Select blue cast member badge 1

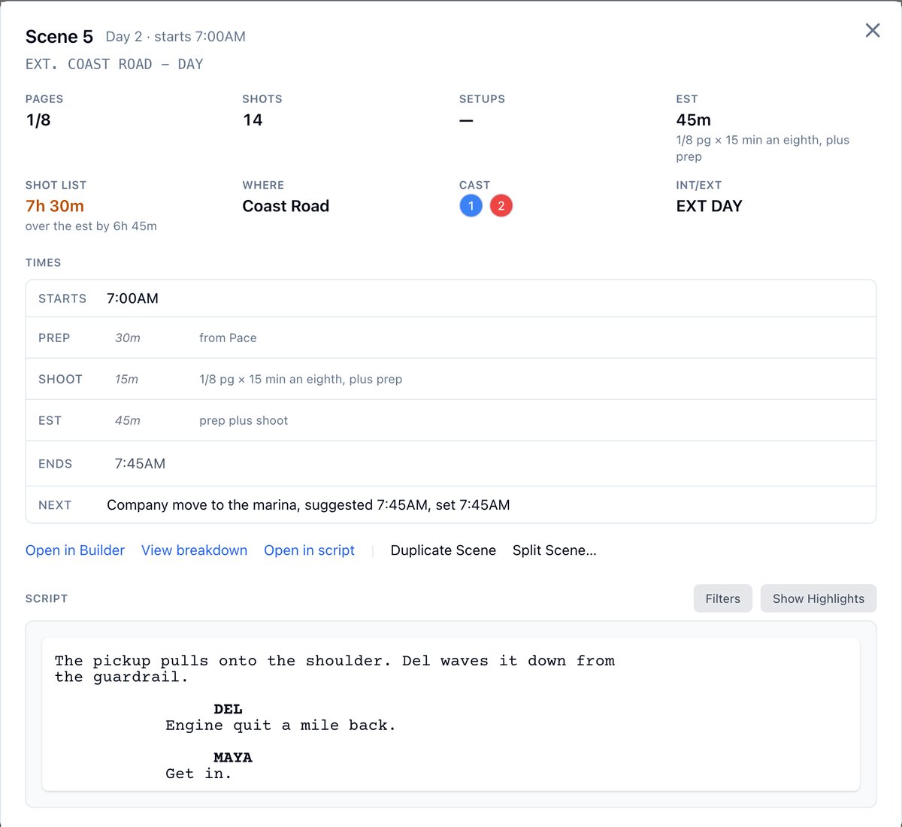pyautogui.click(x=471, y=206)
